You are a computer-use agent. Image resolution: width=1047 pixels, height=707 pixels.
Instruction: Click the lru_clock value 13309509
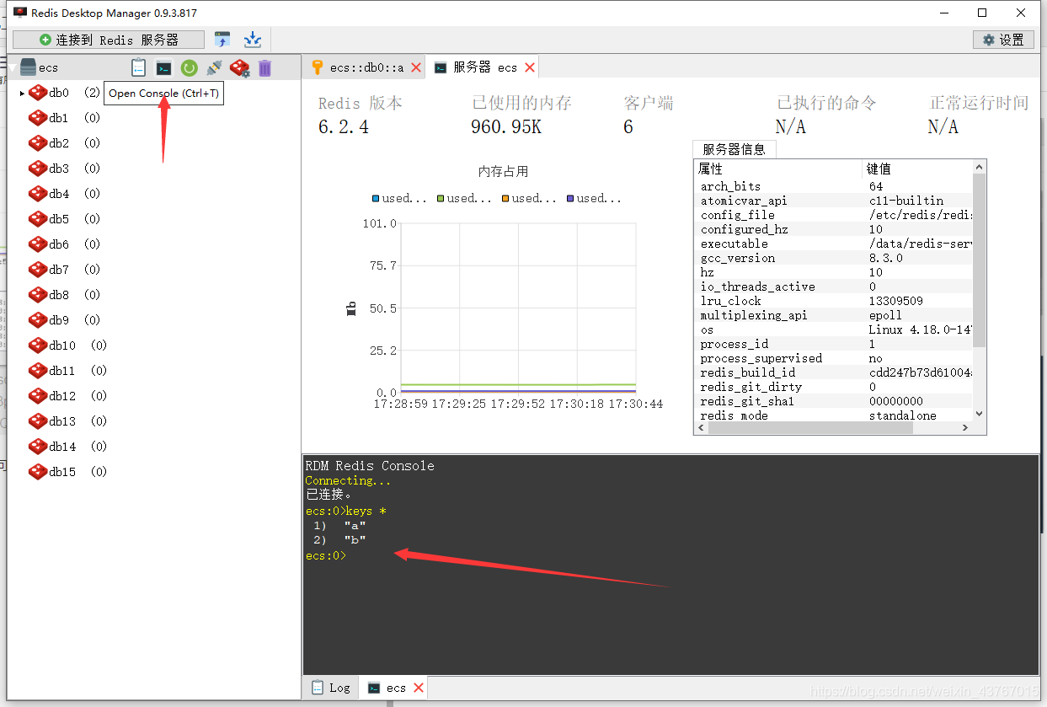pos(895,301)
